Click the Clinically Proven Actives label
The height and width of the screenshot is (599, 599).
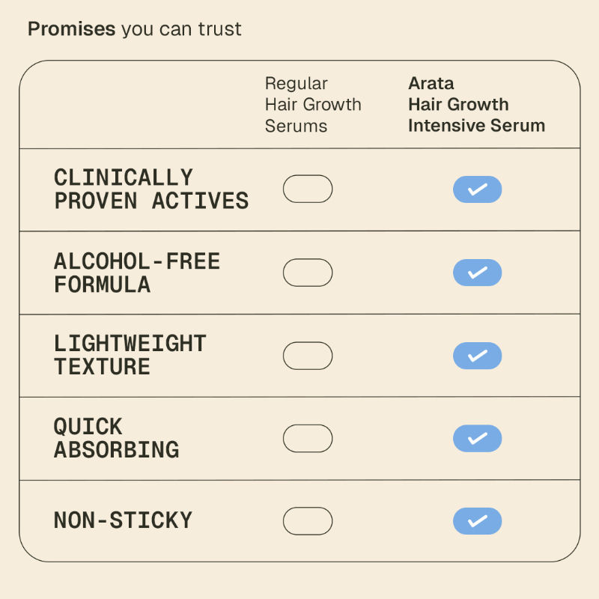150,189
